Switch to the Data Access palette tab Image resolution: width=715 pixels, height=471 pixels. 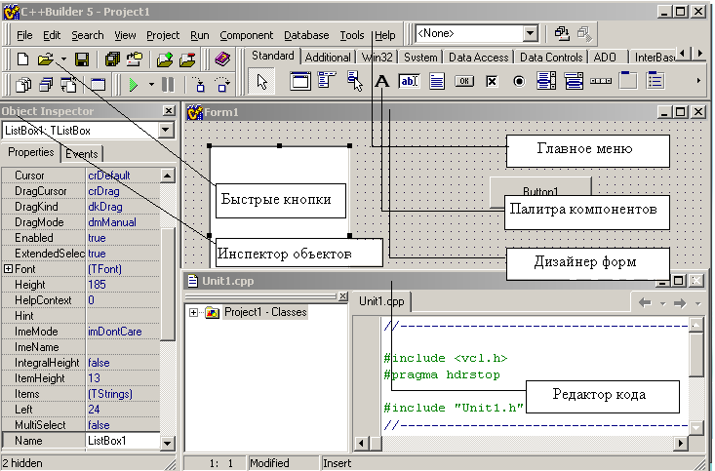tap(478, 58)
